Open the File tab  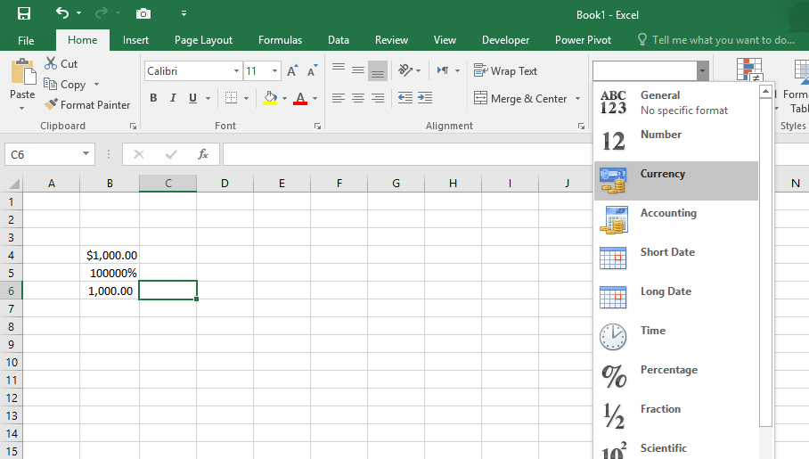tap(26, 40)
